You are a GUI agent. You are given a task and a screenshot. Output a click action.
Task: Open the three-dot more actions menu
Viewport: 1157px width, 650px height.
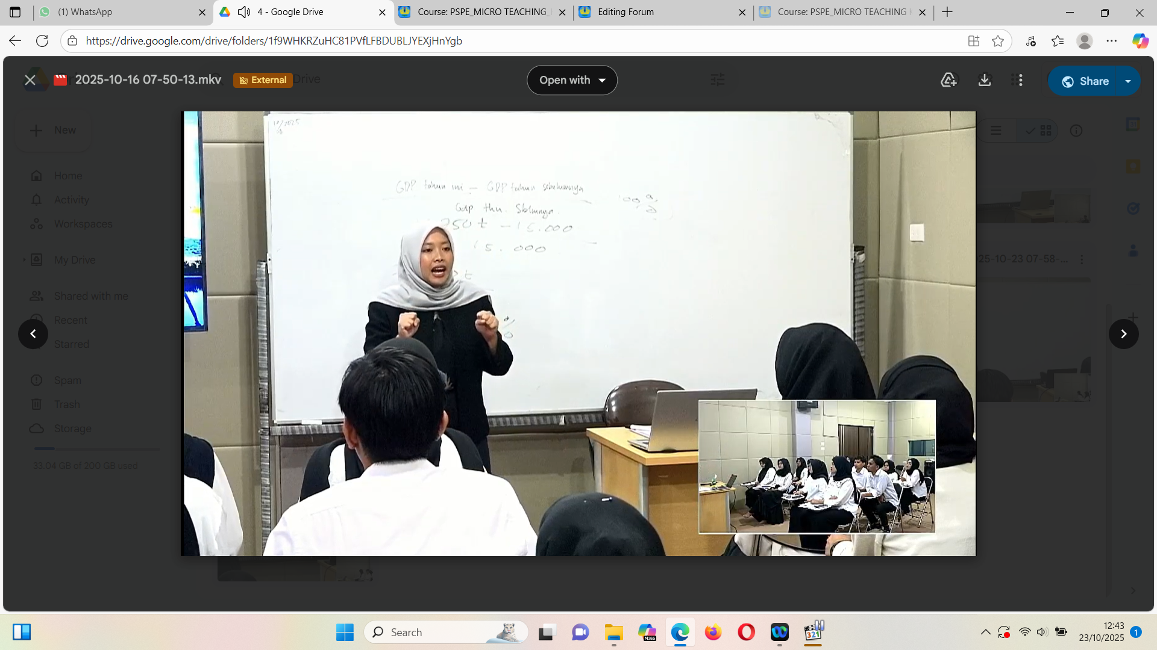[1020, 80]
